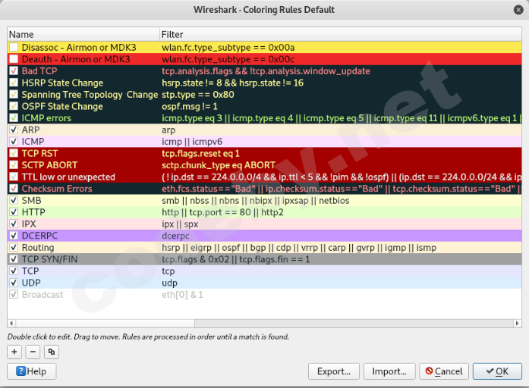
Task: Click filter 'ospf.msg != 1'
Action: point(189,106)
